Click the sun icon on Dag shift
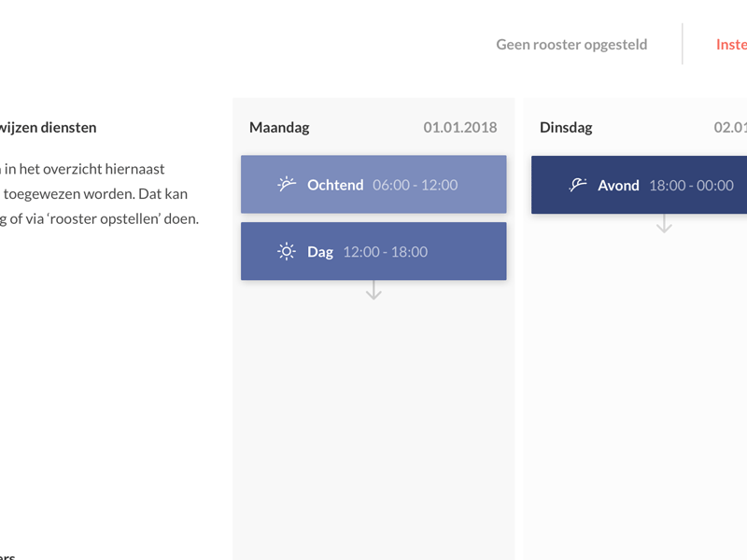Viewport: 747px width, 560px height. pyautogui.click(x=287, y=251)
